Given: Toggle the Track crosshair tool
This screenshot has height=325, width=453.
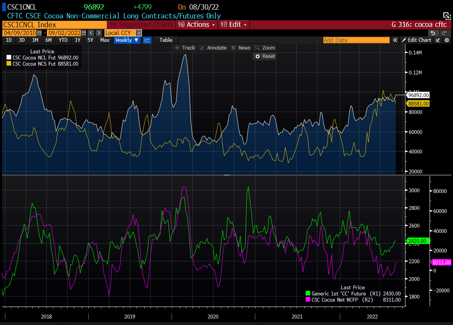Looking at the screenshot, I should pyautogui.click(x=185, y=48).
